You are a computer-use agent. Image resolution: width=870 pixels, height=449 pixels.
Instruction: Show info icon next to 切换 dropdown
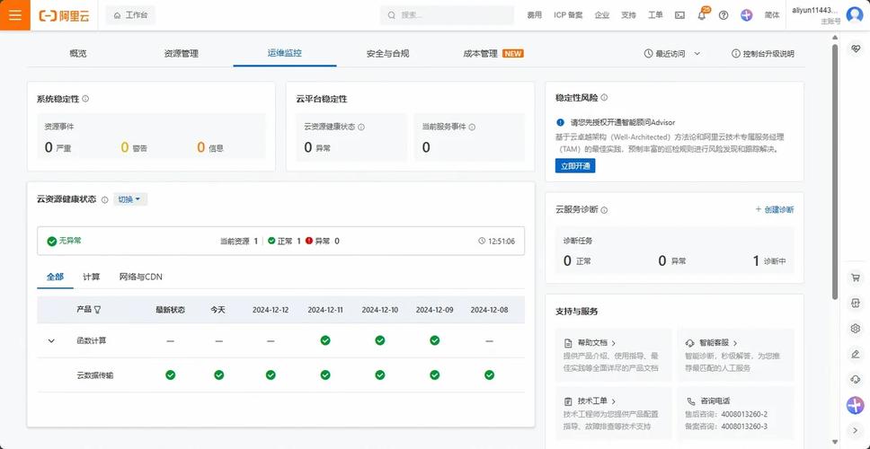click(105, 200)
